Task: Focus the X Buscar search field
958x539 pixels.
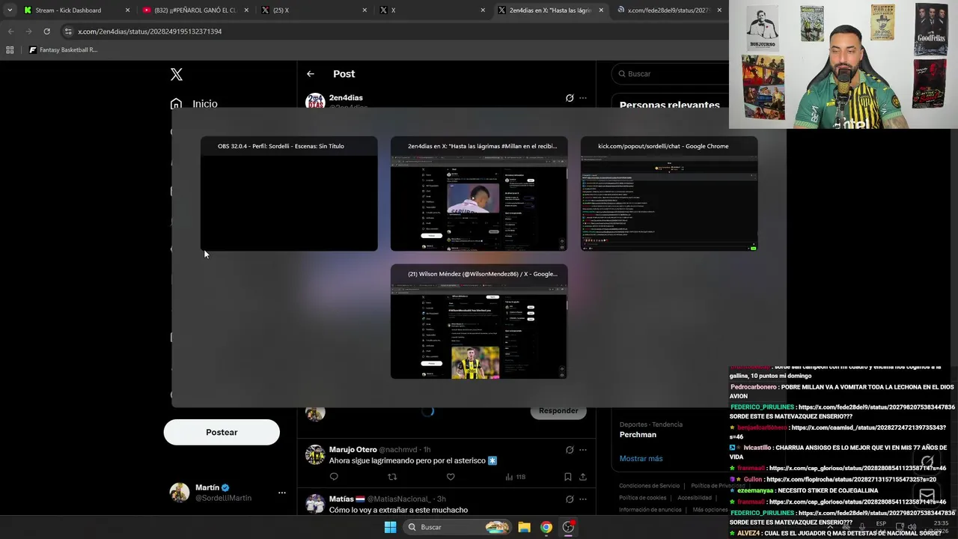Action: pos(670,74)
